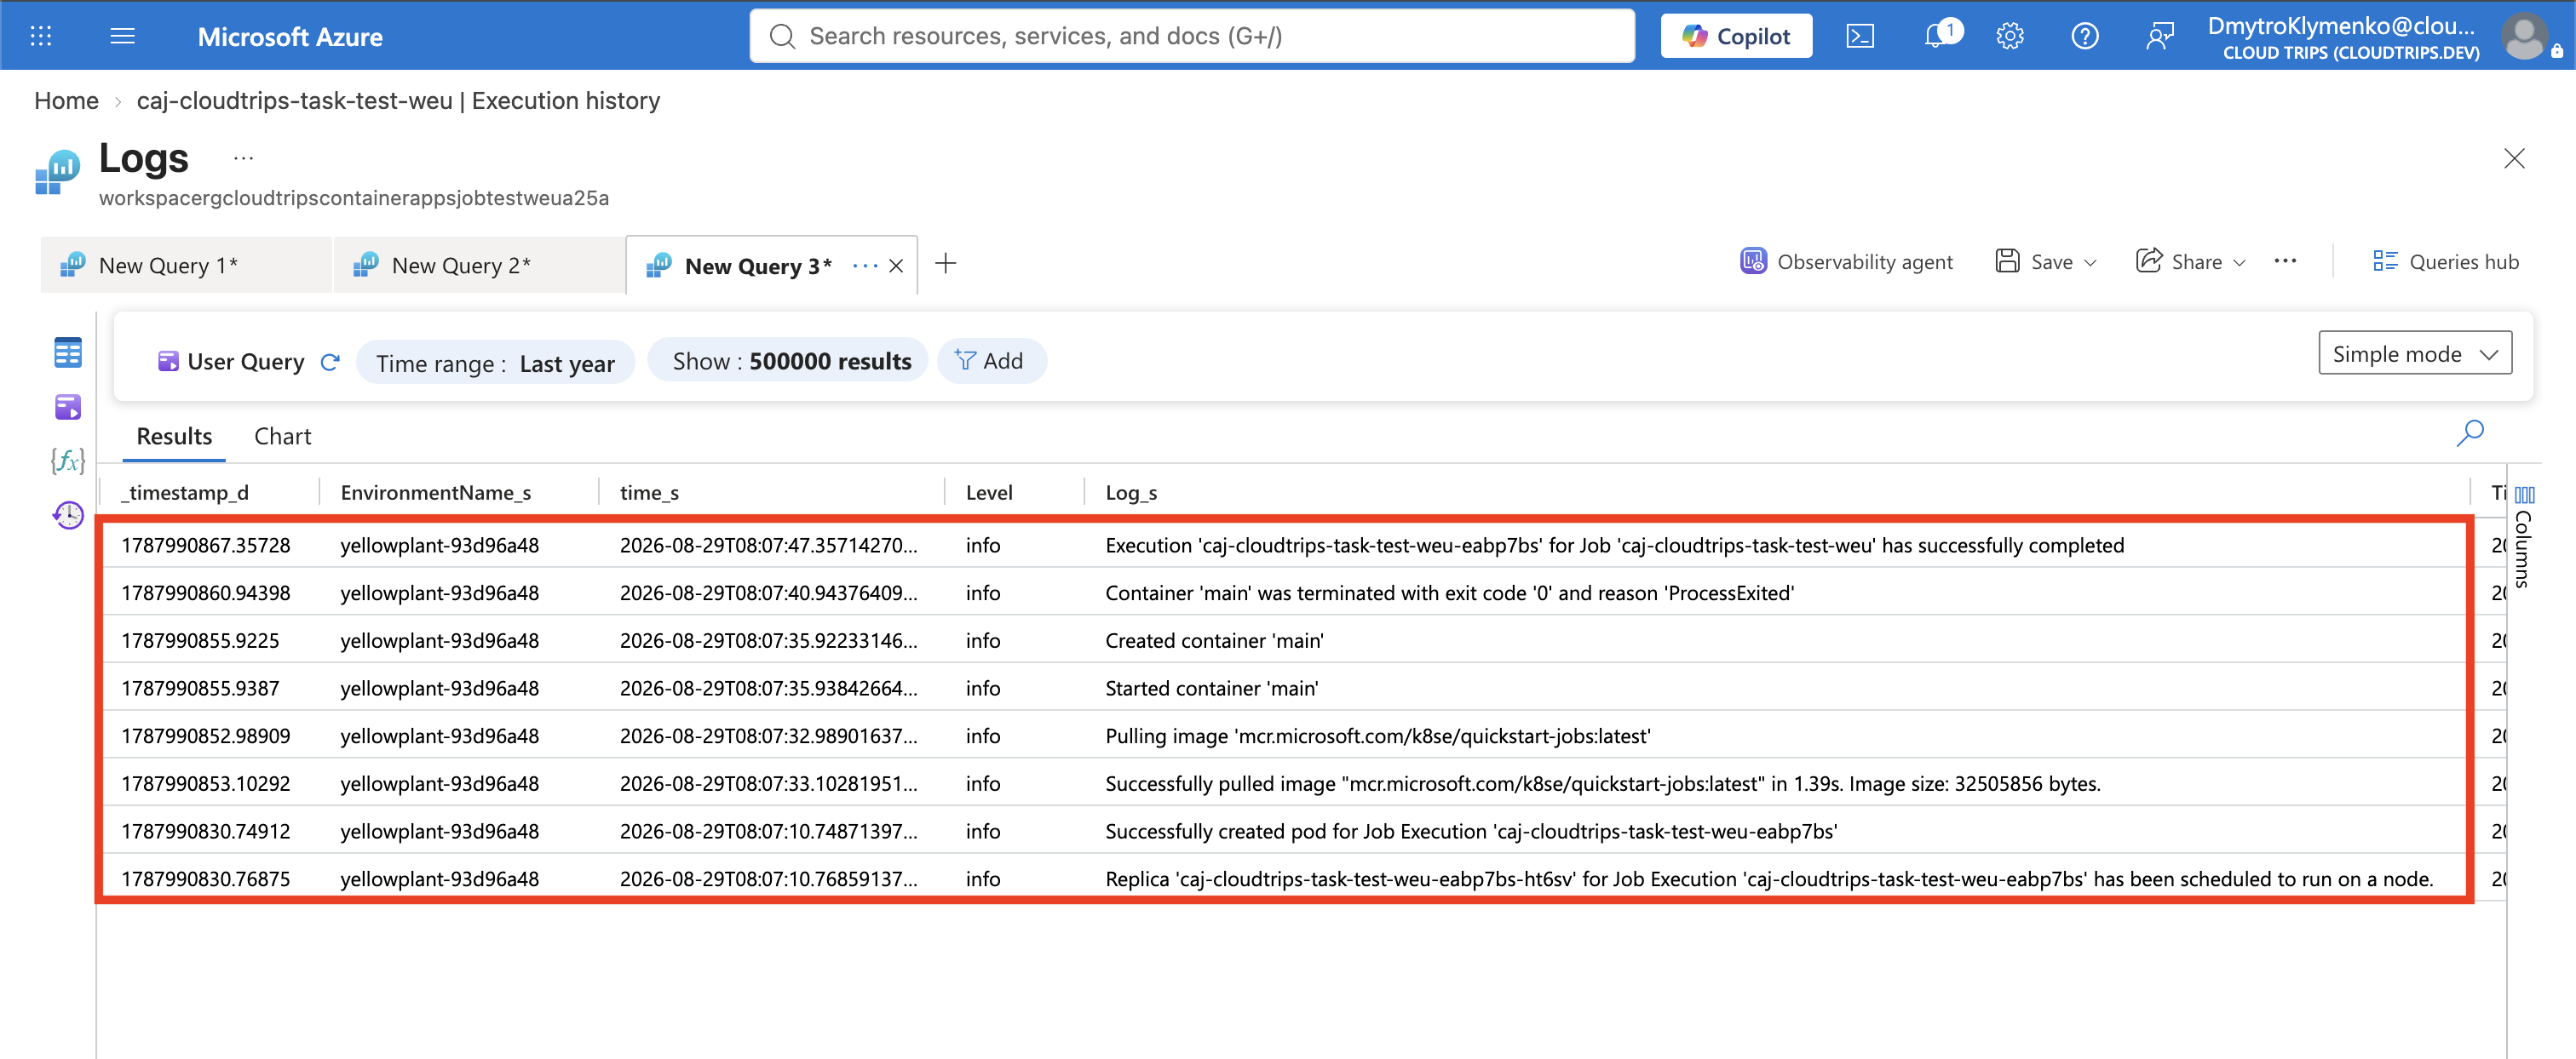The image size is (2576, 1059).
Task: Open the Queries hub
Action: (x=2446, y=261)
